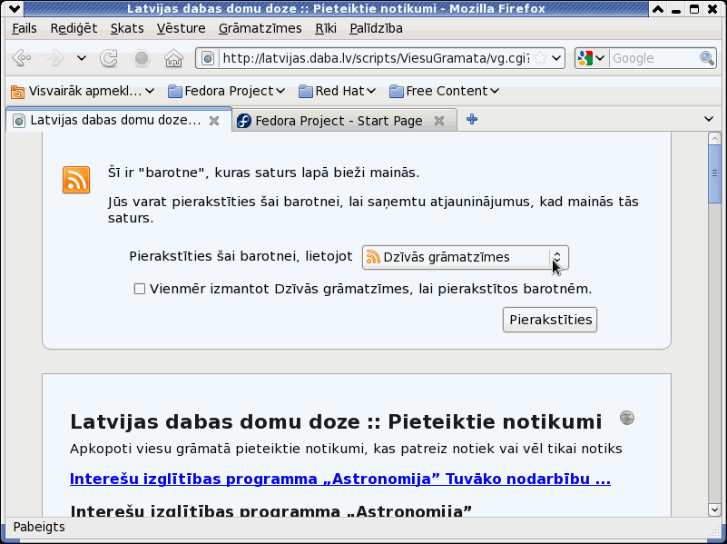This screenshot has height=544, width=727.
Task: Open the address bar history dropdown
Action: (x=556, y=58)
